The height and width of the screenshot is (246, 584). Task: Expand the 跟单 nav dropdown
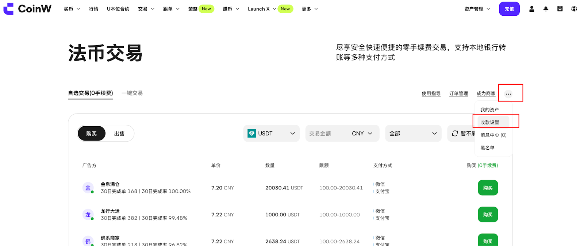171,9
